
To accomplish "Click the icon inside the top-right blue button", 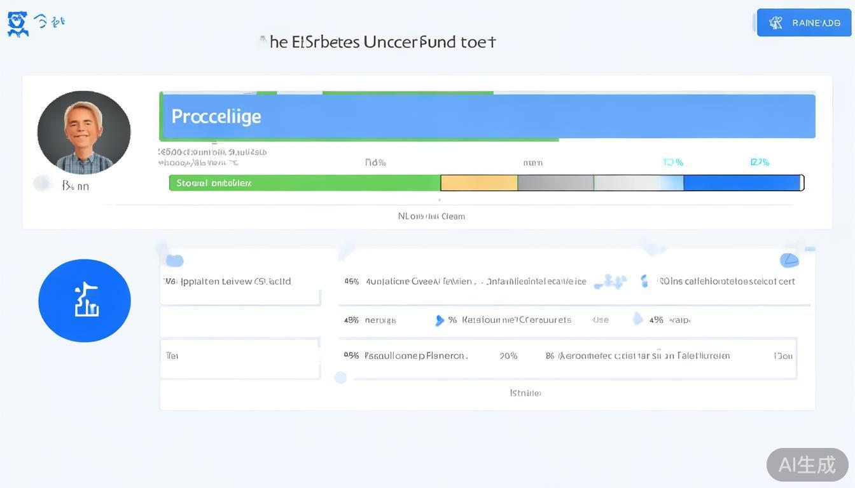I will pos(775,23).
